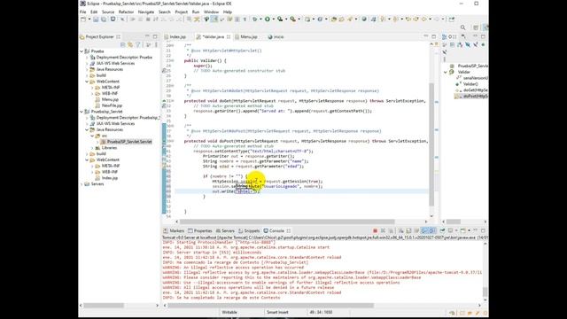Click the Save All toolbar icon
The width and height of the screenshot is (567, 319).
pos(104,19)
